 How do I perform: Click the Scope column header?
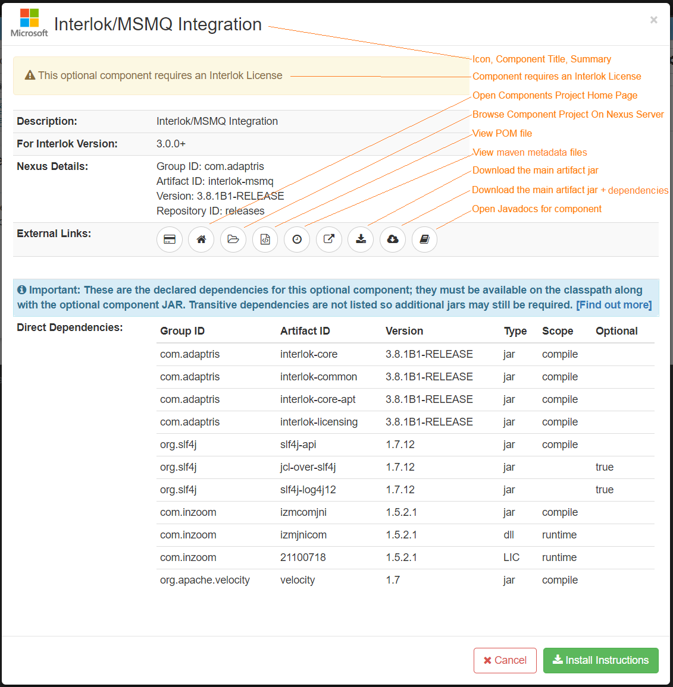point(558,331)
